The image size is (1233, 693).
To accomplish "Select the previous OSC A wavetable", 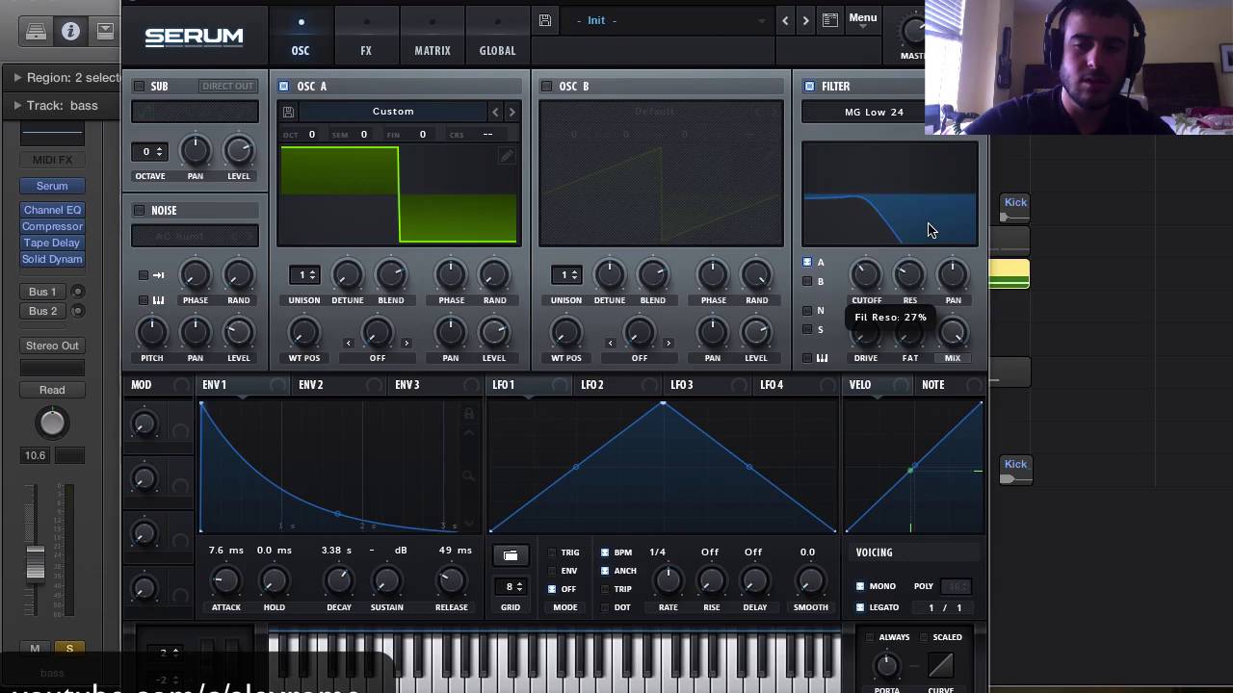I will (x=495, y=112).
